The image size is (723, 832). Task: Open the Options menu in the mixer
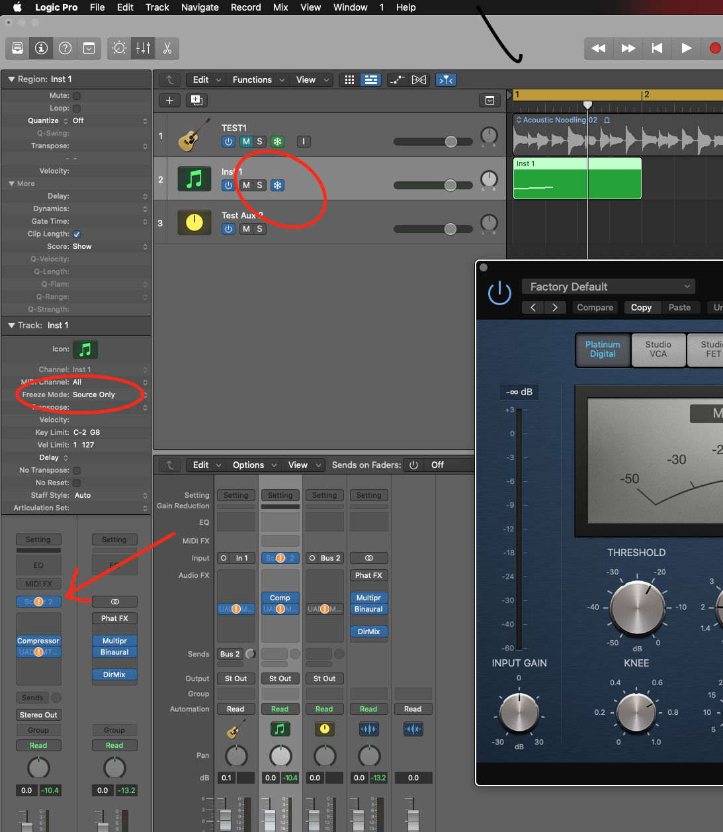(255, 465)
